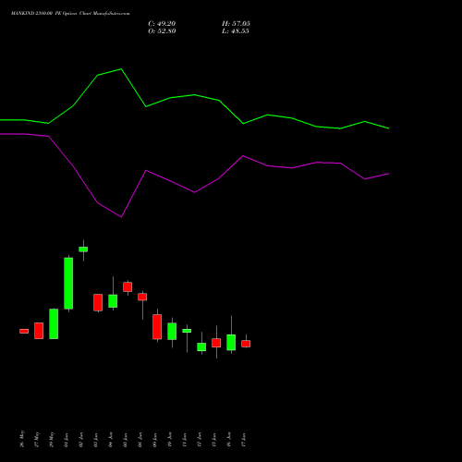Click the tall green candle above 01 Jun
Viewport: 462px width, 462px height.
click(x=68, y=284)
